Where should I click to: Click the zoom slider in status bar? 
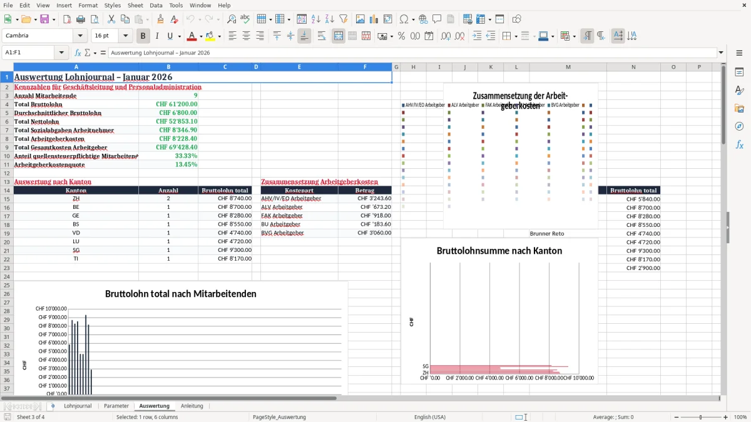point(701,417)
